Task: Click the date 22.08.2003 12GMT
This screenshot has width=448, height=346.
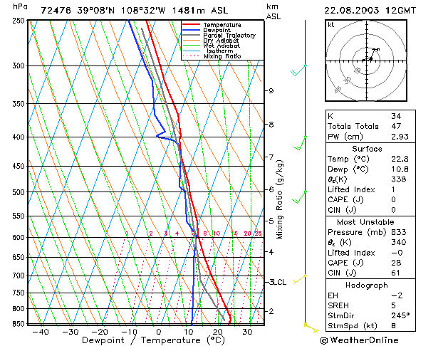Action: pyautogui.click(x=370, y=11)
